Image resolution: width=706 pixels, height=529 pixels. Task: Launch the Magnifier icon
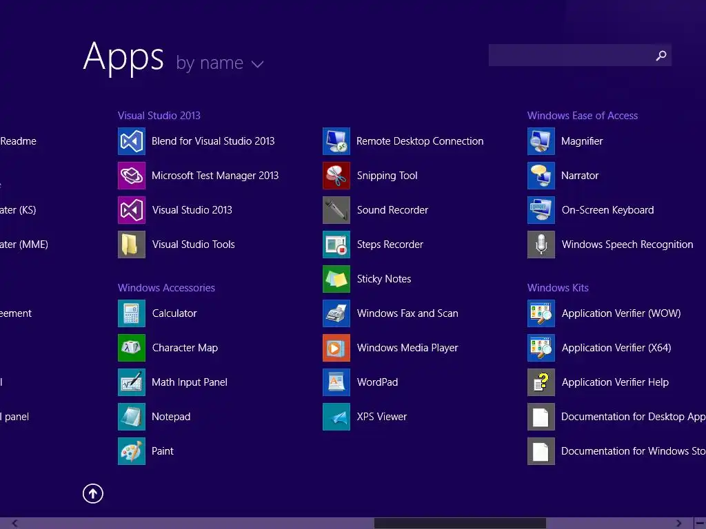click(x=541, y=141)
